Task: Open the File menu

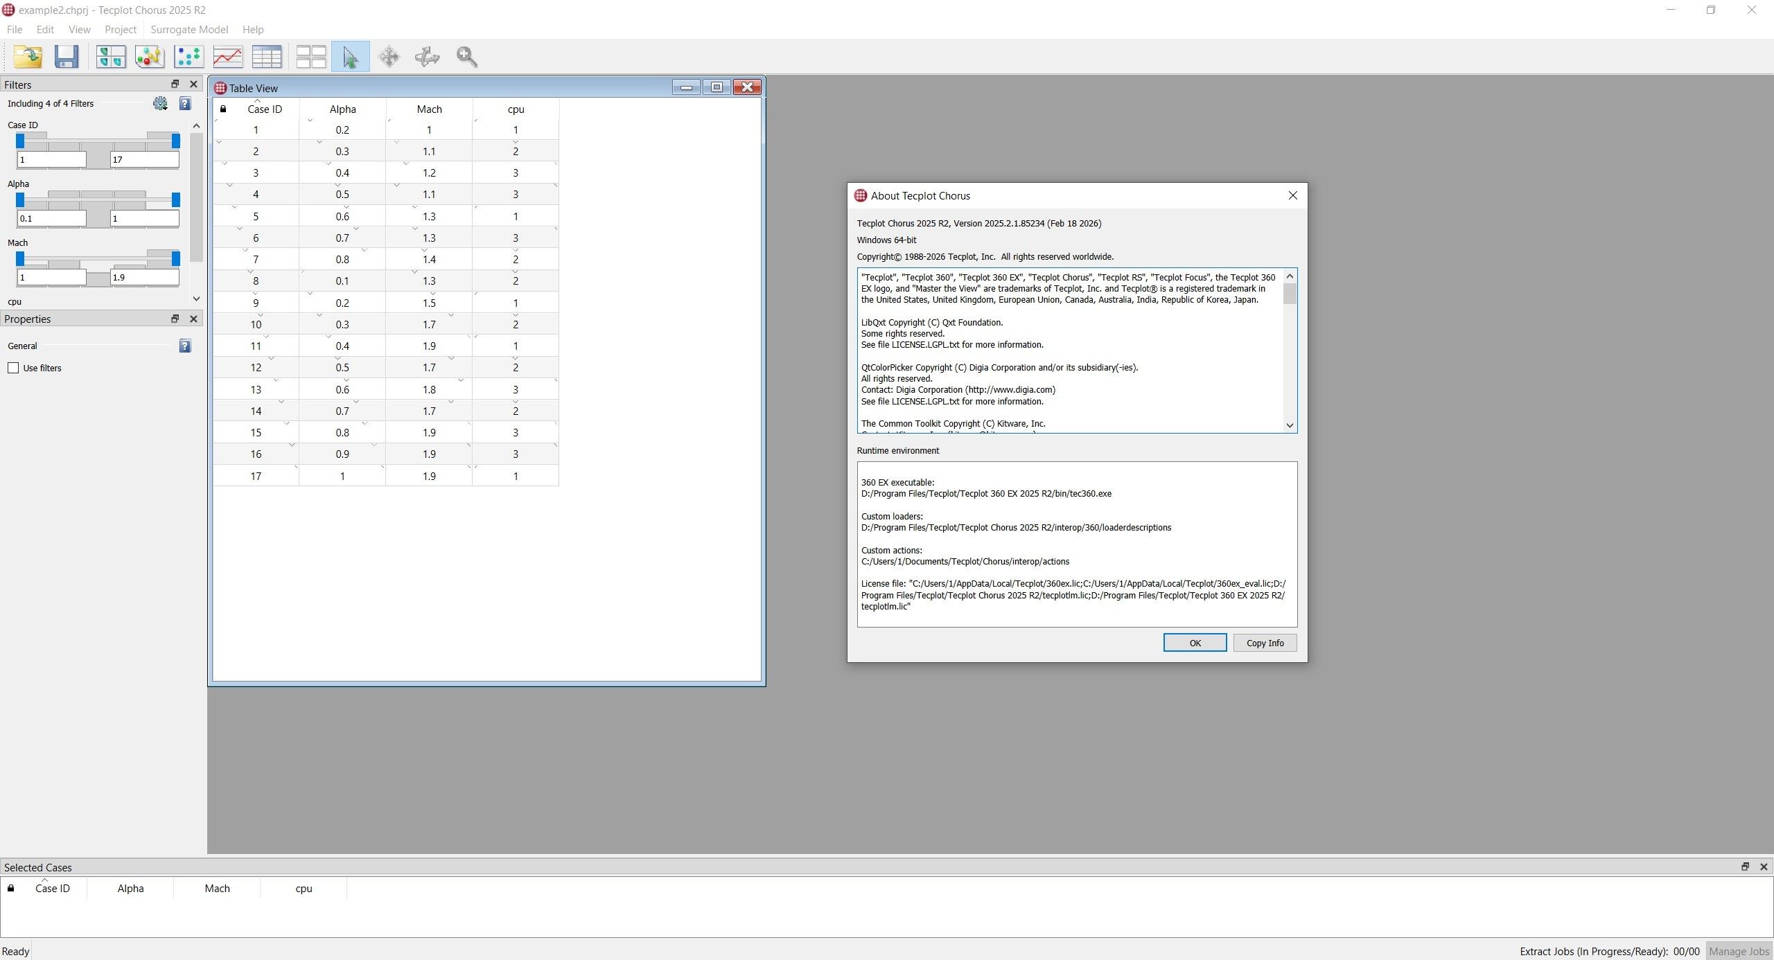Action: pyautogui.click(x=15, y=30)
